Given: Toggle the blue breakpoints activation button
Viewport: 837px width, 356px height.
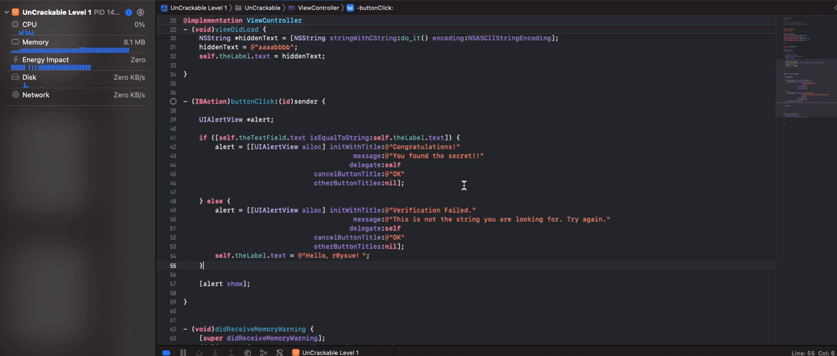Looking at the screenshot, I should coord(166,352).
